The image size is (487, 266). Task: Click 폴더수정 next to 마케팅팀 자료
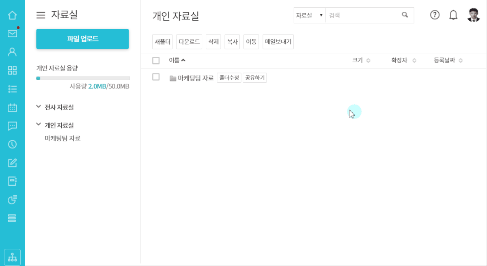(x=229, y=78)
